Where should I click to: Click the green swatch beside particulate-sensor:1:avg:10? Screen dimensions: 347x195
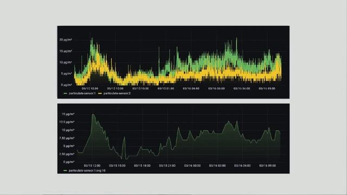(65, 171)
